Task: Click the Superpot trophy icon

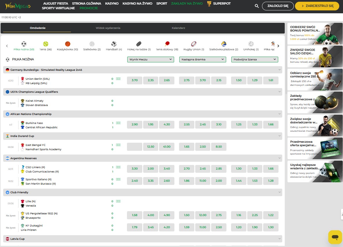Action: (x=209, y=3)
